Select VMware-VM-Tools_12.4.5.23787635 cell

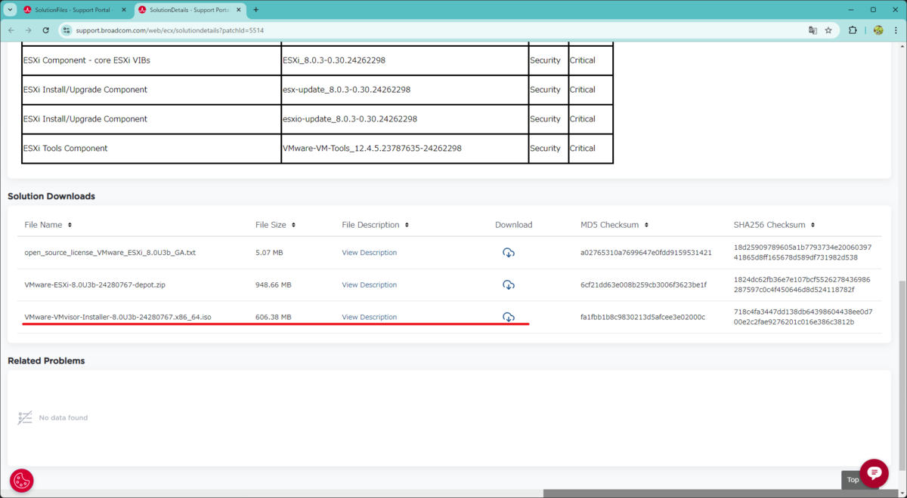click(x=404, y=149)
